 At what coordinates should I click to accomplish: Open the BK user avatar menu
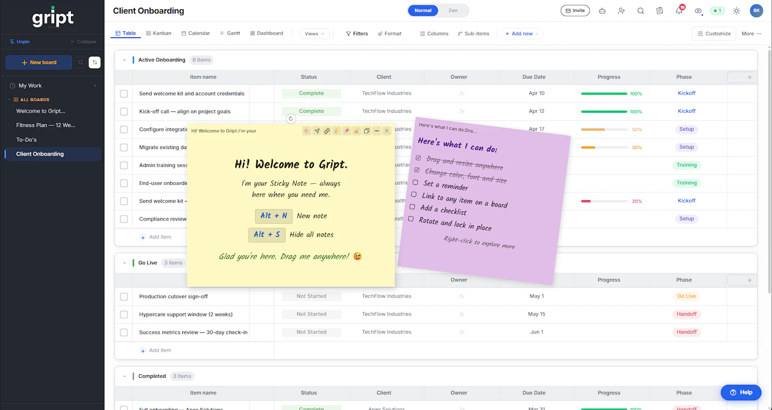tap(757, 11)
